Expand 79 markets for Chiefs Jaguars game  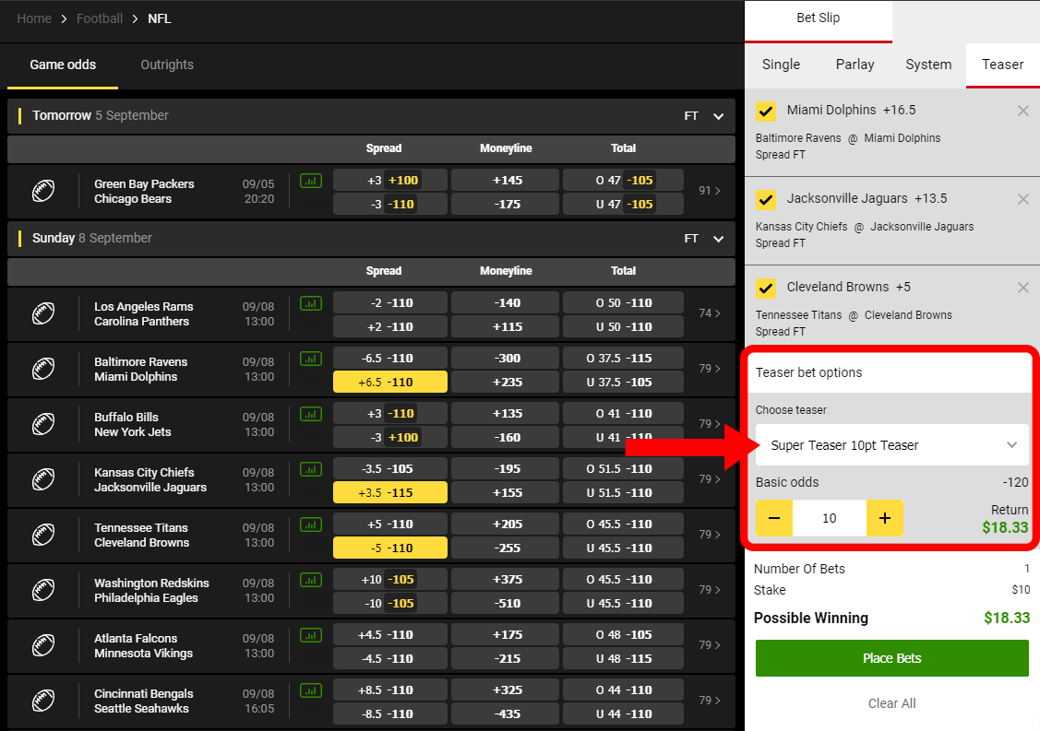click(x=710, y=479)
